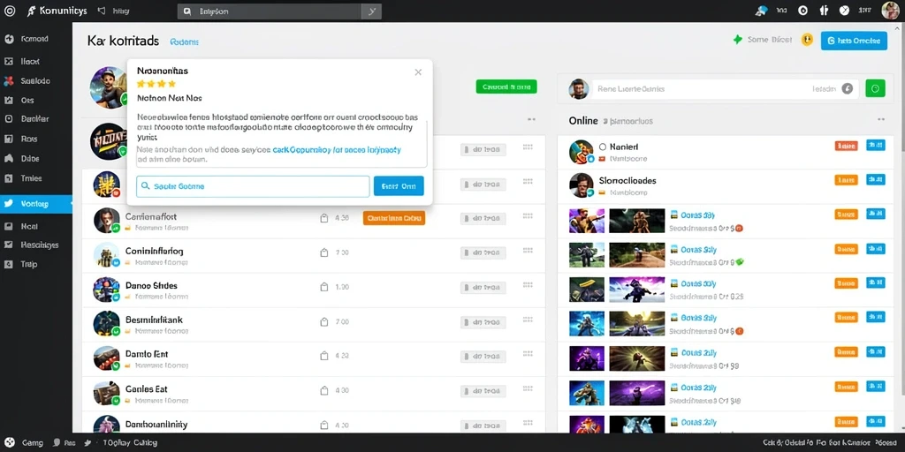Open the Daoker sidebar item

point(34,119)
